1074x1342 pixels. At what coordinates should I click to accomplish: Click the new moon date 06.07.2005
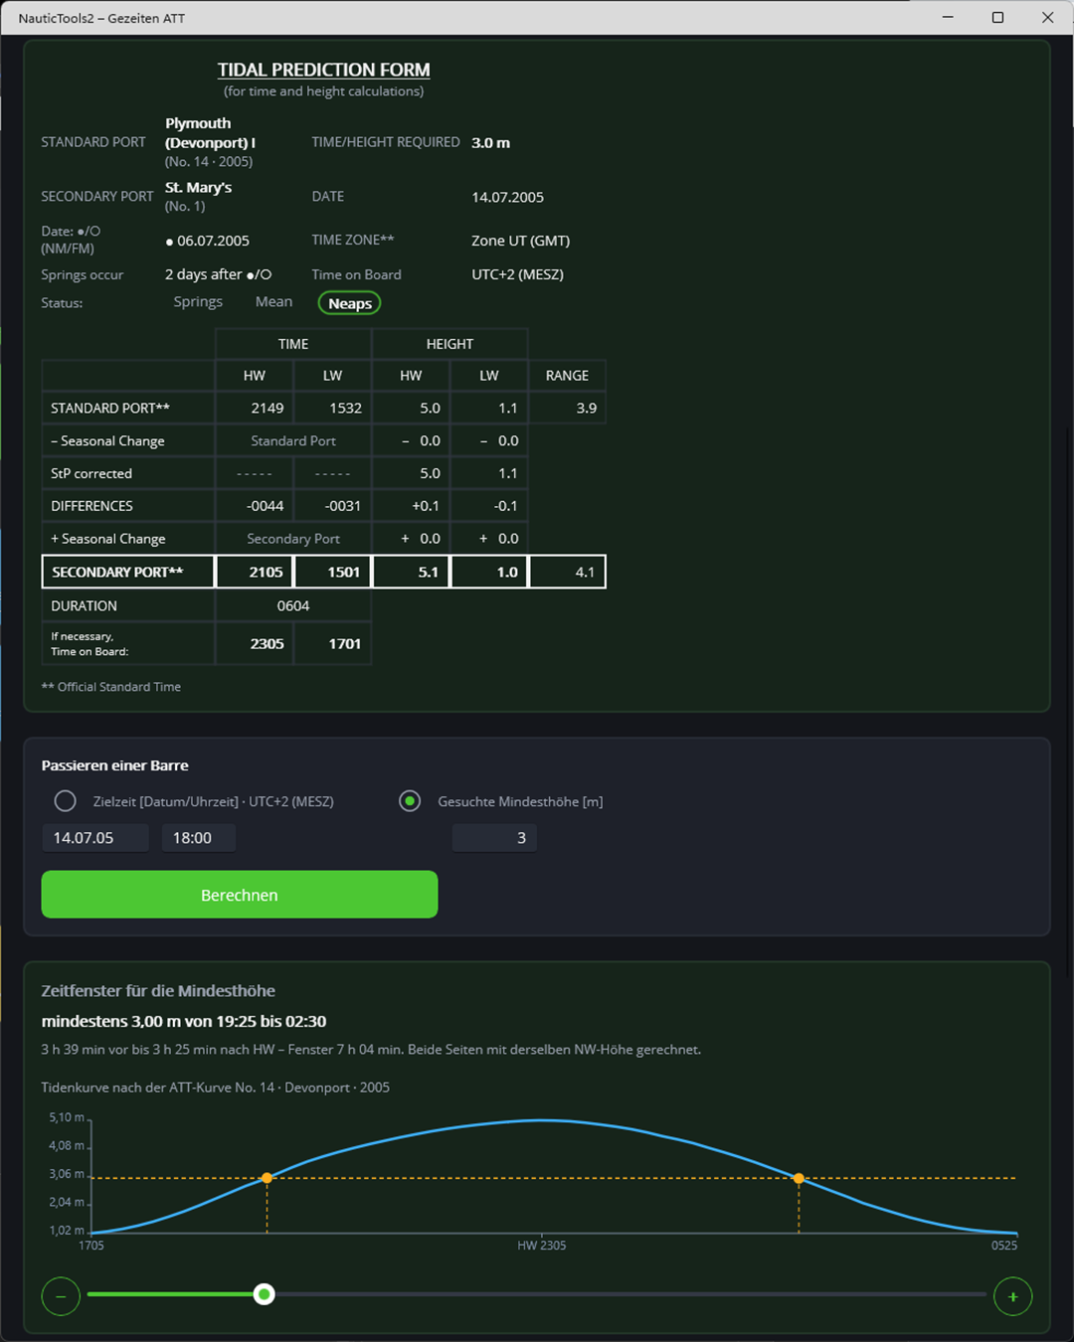207,241
